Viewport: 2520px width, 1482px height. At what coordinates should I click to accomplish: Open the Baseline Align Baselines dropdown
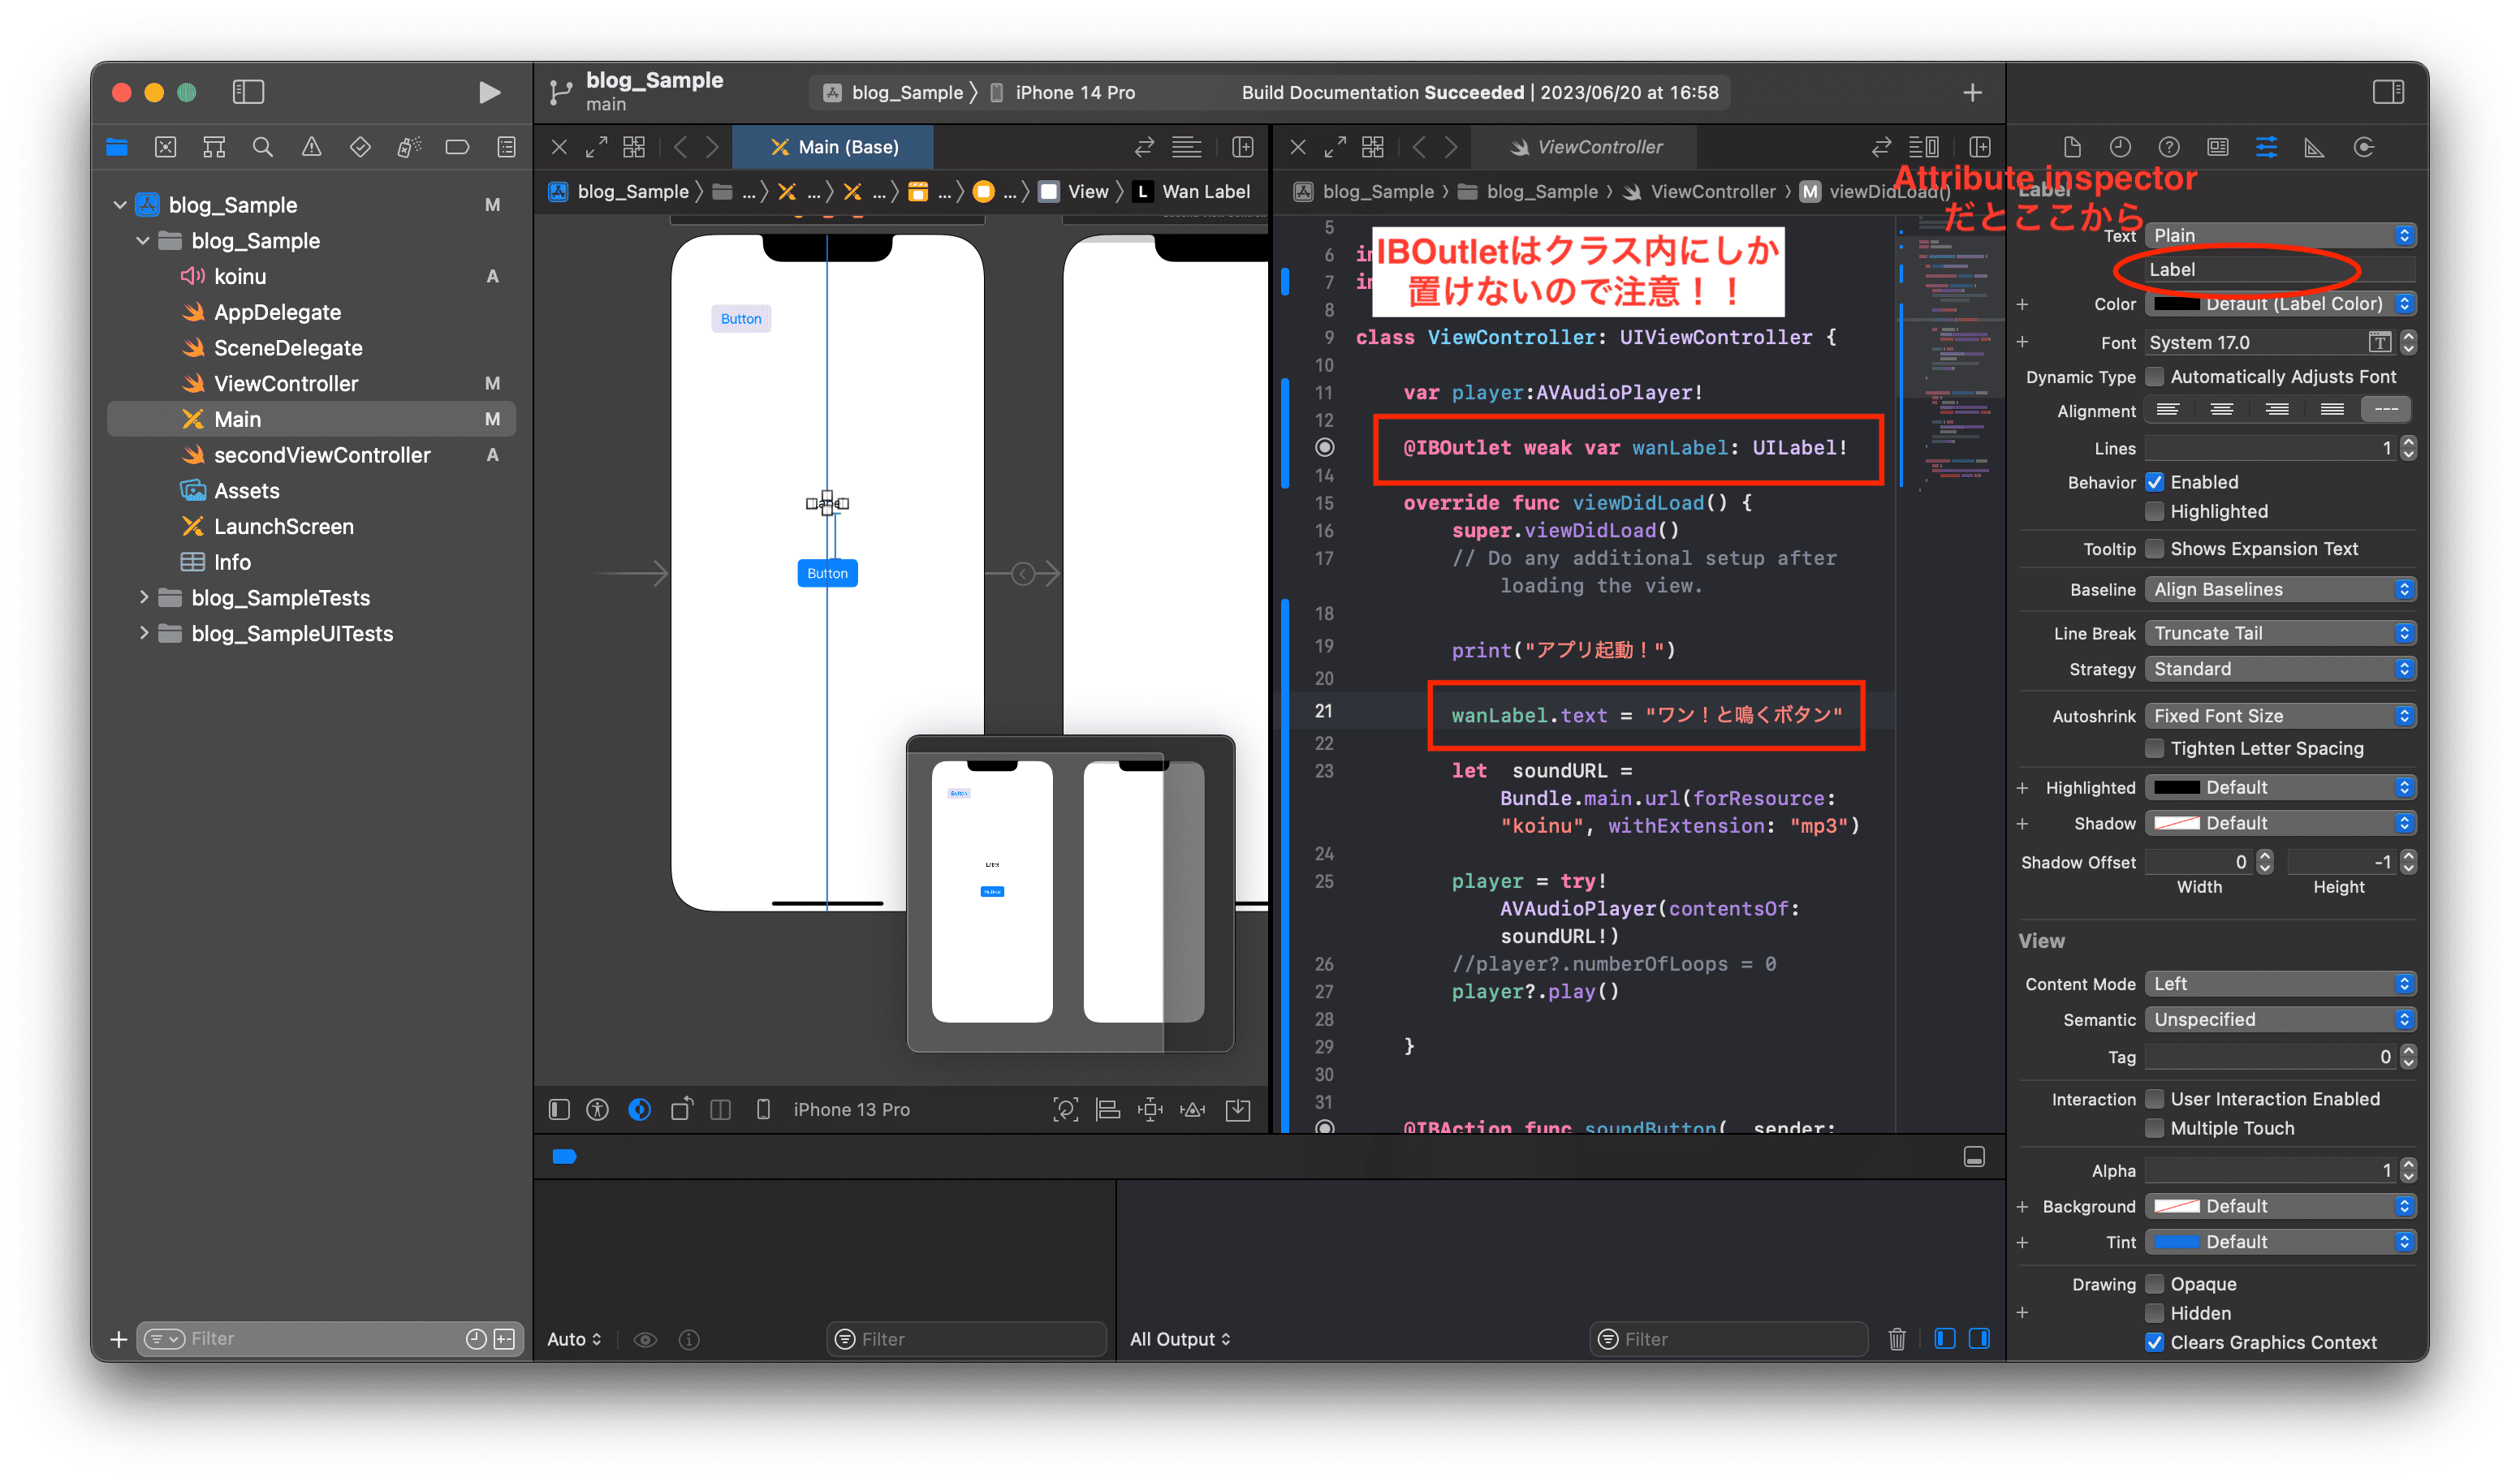[x=2280, y=590]
